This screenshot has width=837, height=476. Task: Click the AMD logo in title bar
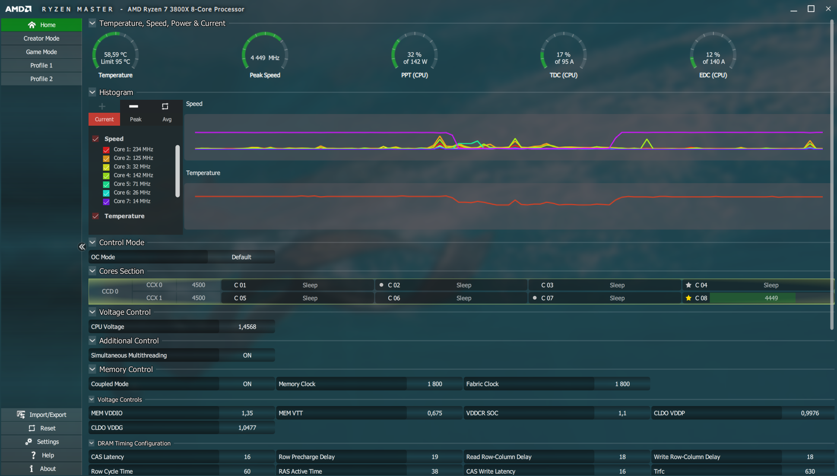pyautogui.click(x=18, y=9)
